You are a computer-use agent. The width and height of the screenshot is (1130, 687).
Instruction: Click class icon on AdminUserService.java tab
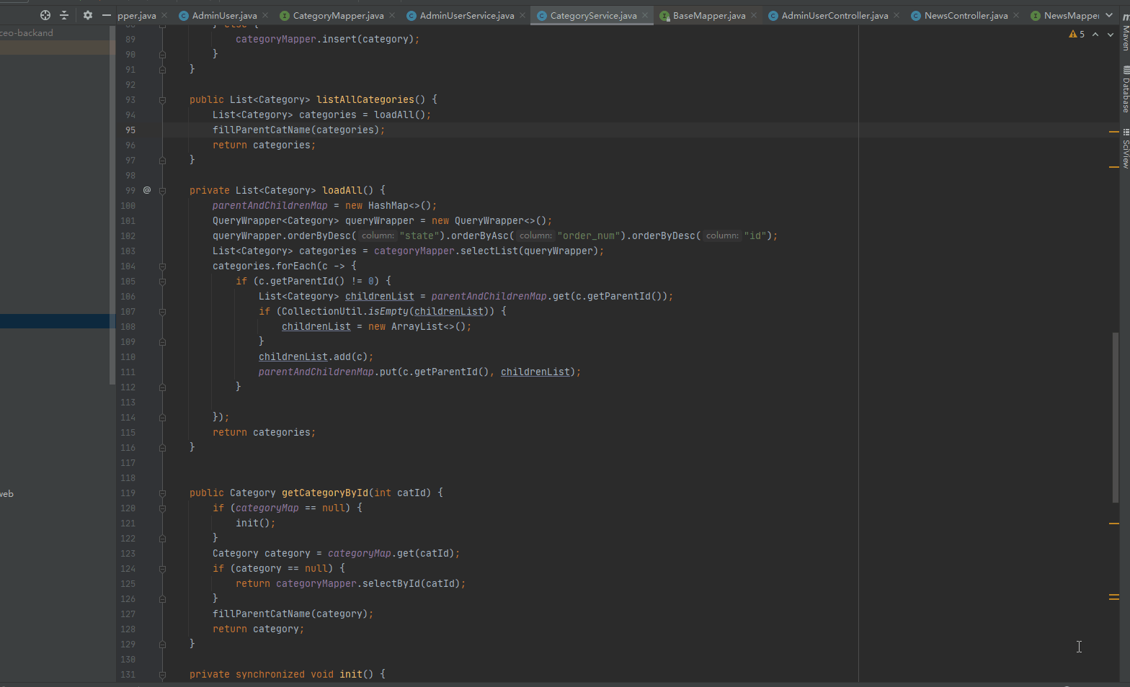click(x=411, y=15)
